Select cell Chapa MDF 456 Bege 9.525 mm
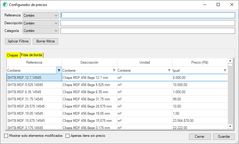The height and width of the screenshot is (144, 239). (x=89, y=85)
